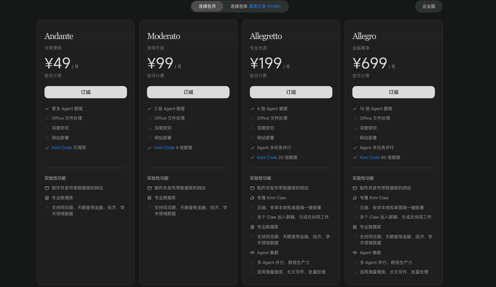Screen dimensions: 496x287
Task: Open Kimi Code link in Allegro card
Action: click(x=370, y=158)
